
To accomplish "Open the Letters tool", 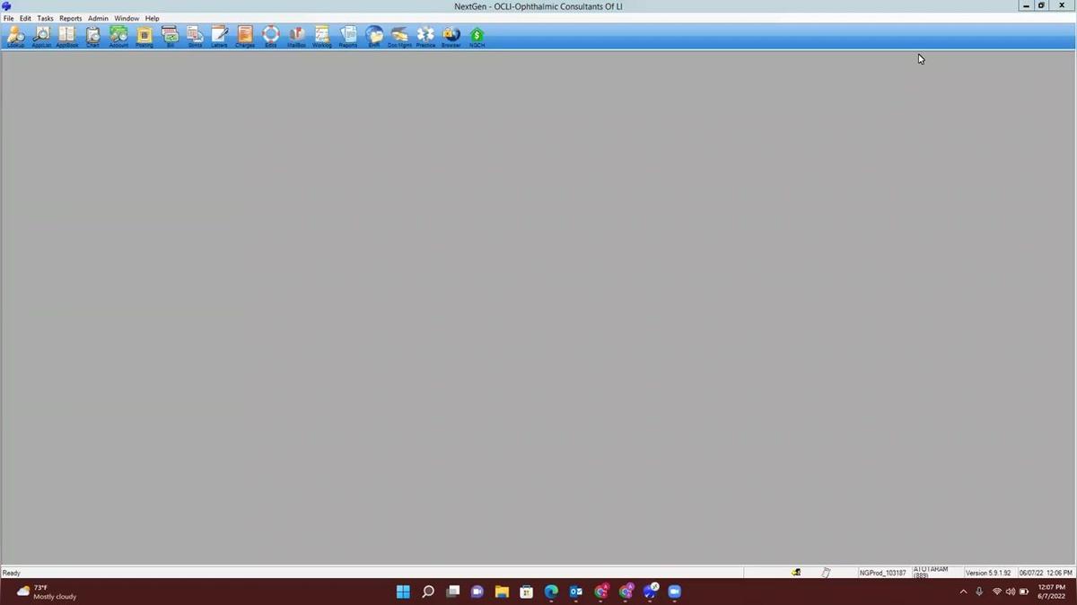I will click(219, 36).
